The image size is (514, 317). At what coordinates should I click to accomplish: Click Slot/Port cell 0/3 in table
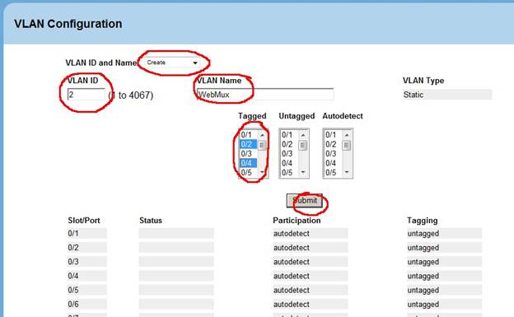[86, 262]
